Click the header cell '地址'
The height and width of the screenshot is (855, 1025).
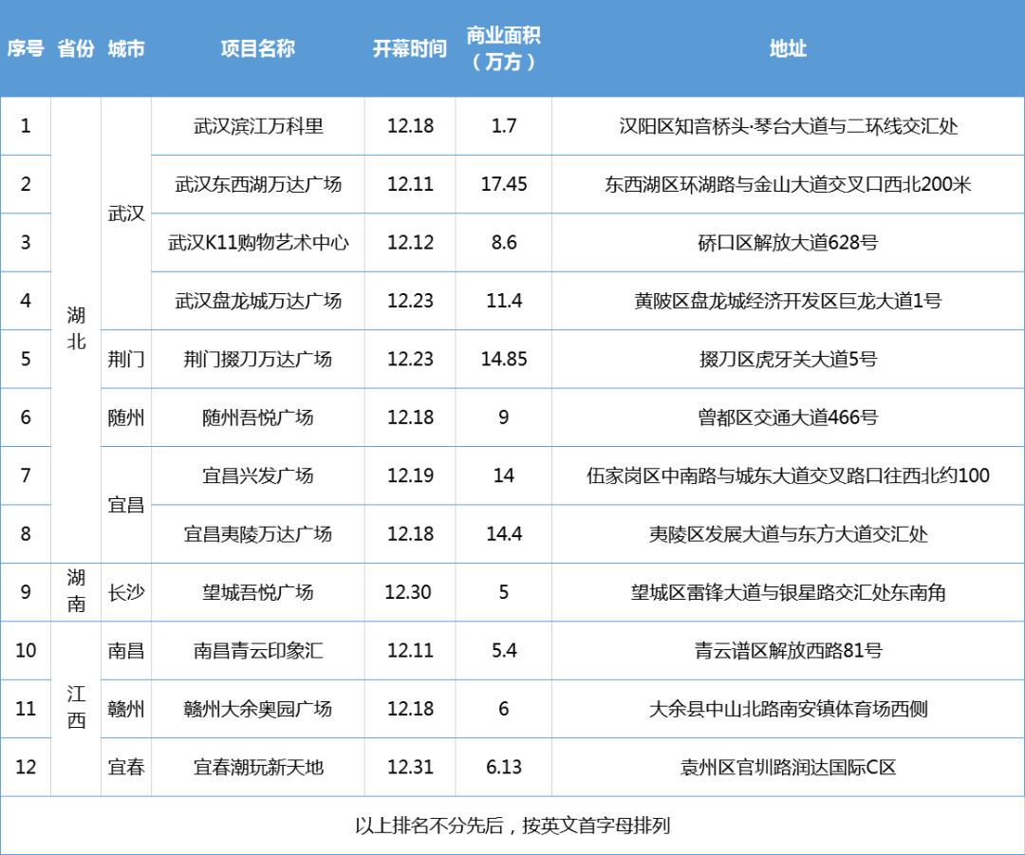tap(788, 48)
